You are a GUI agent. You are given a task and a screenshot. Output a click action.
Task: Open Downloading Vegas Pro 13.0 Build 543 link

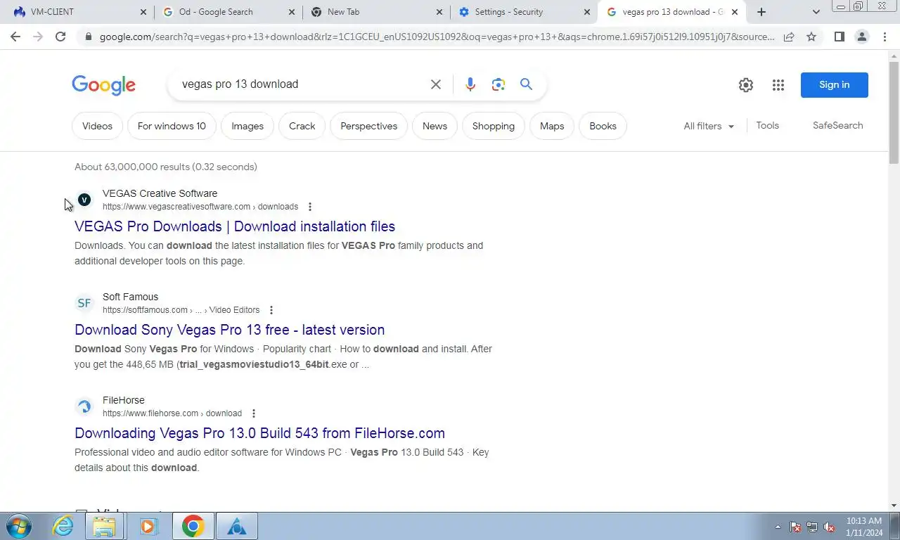[x=259, y=433]
